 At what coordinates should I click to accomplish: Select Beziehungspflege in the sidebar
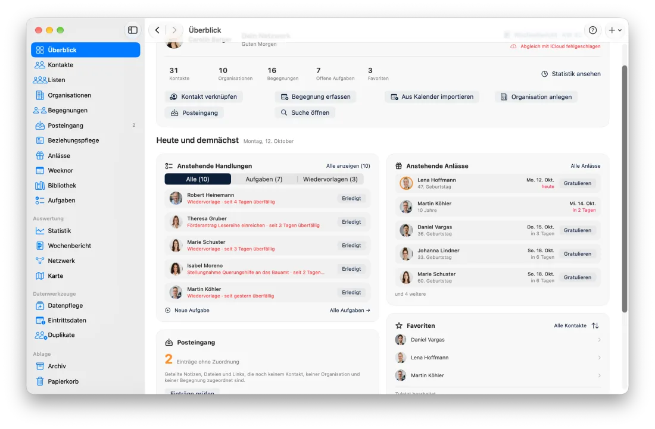86,140
